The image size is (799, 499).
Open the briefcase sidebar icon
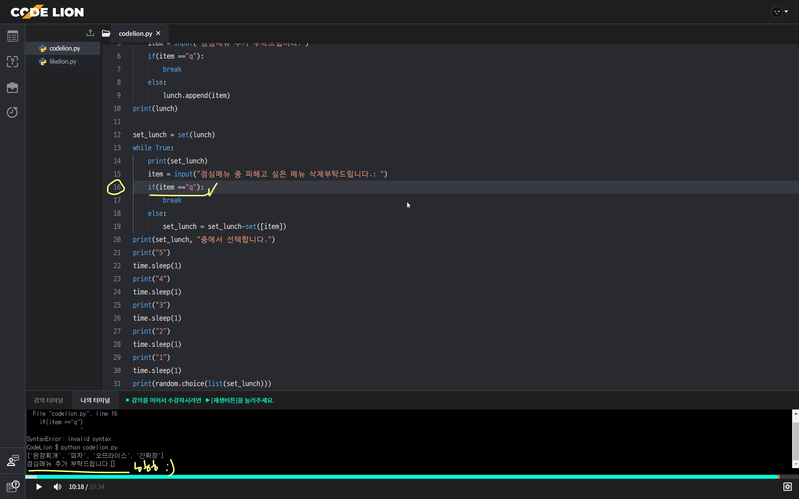12,87
